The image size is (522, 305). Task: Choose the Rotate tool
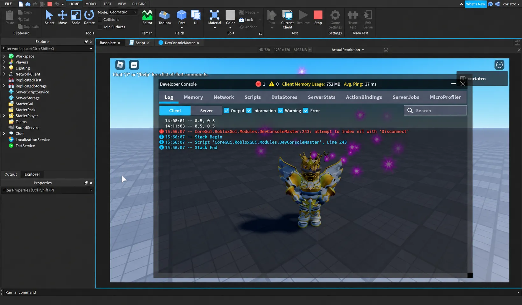(x=89, y=17)
